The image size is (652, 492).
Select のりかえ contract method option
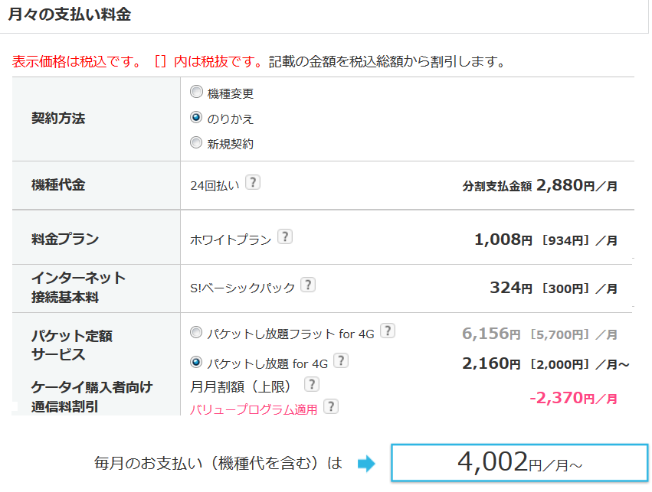196,118
